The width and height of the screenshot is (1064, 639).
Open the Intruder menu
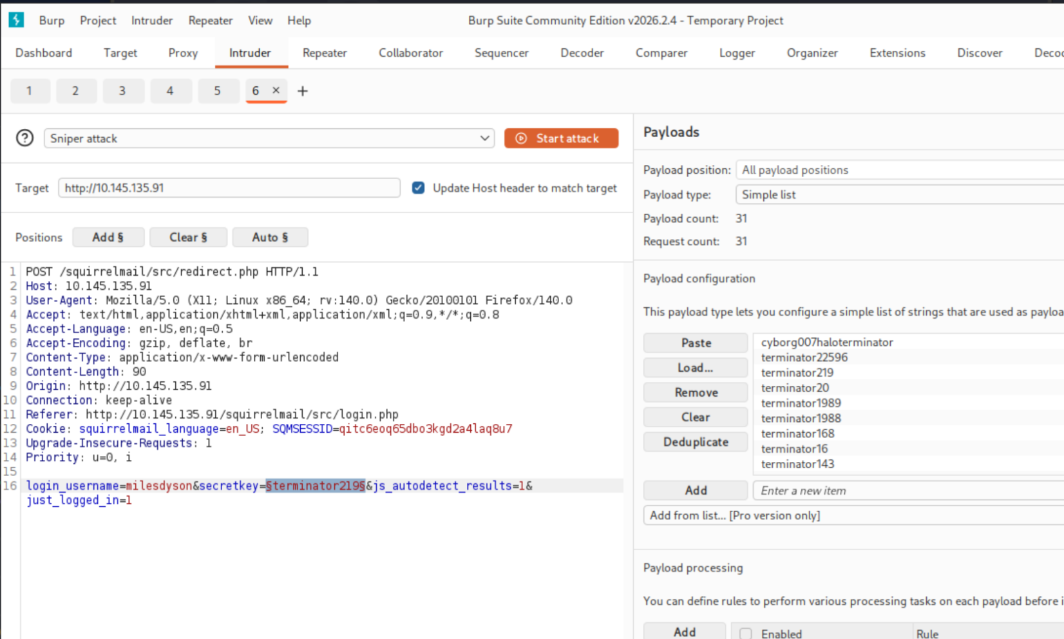152,21
